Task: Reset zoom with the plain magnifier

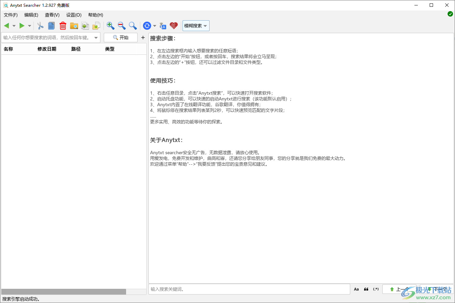Action: 133,26
